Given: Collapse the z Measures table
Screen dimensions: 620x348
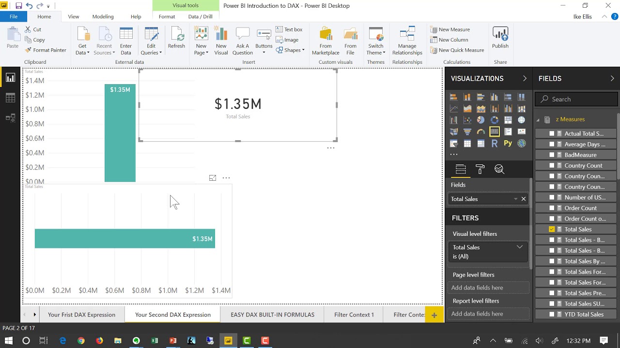Looking at the screenshot, I should [x=538, y=119].
